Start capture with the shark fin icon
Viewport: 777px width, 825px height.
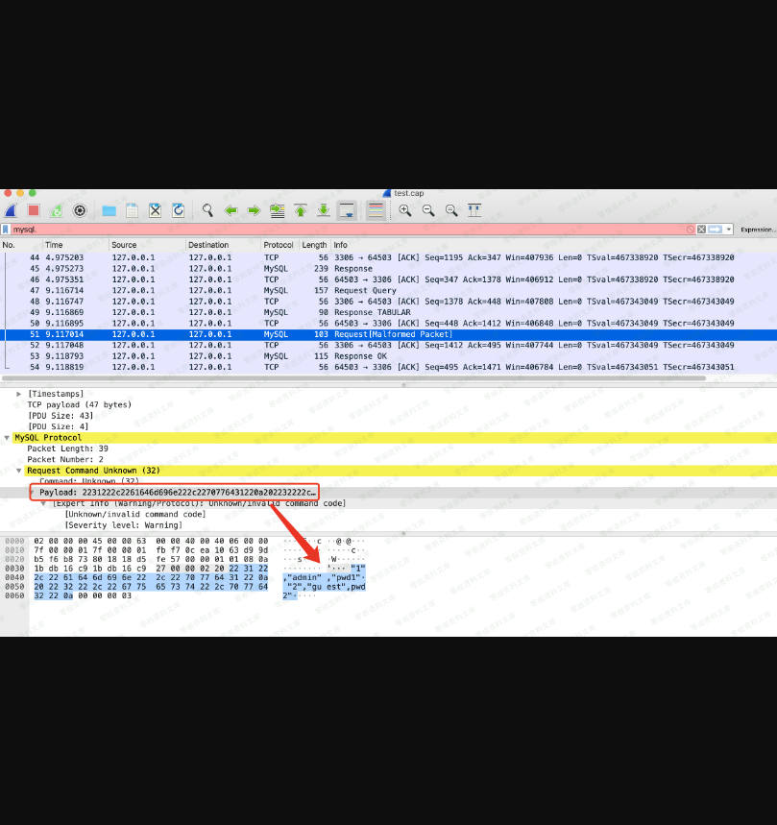pos(11,210)
